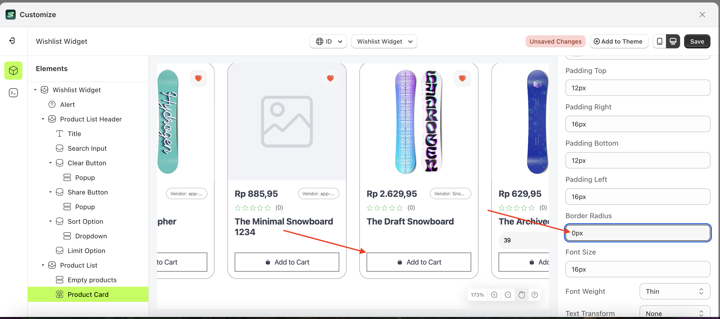Switch to mobile preview icon
Image resolution: width=720 pixels, height=319 pixels.
(x=660, y=41)
